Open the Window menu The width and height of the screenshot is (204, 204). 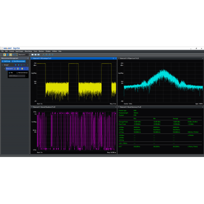[48, 51]
